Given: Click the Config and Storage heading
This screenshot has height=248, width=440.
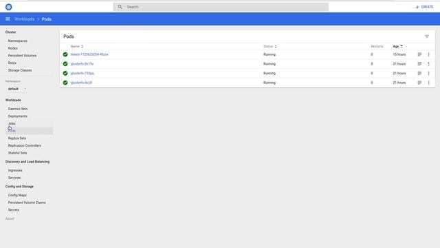Looking at the screenshot, I should [x=19, y=187].
